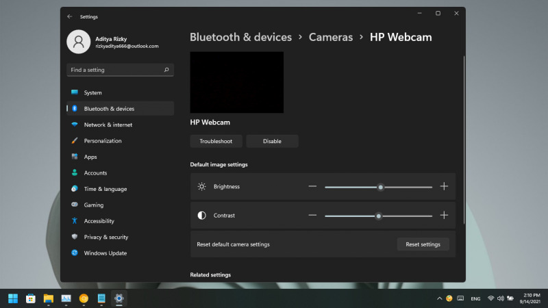
Task: Click the ENG language indicator
Action: [475, 298]
